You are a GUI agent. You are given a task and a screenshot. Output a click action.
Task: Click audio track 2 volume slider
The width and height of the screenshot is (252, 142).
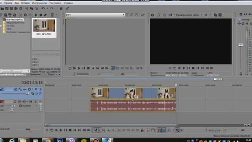pos(13,106)
